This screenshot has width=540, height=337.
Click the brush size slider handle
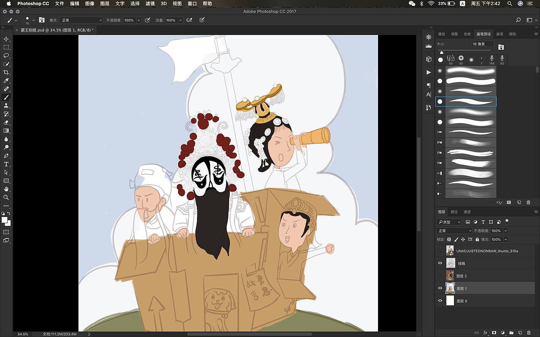[441, 52]
